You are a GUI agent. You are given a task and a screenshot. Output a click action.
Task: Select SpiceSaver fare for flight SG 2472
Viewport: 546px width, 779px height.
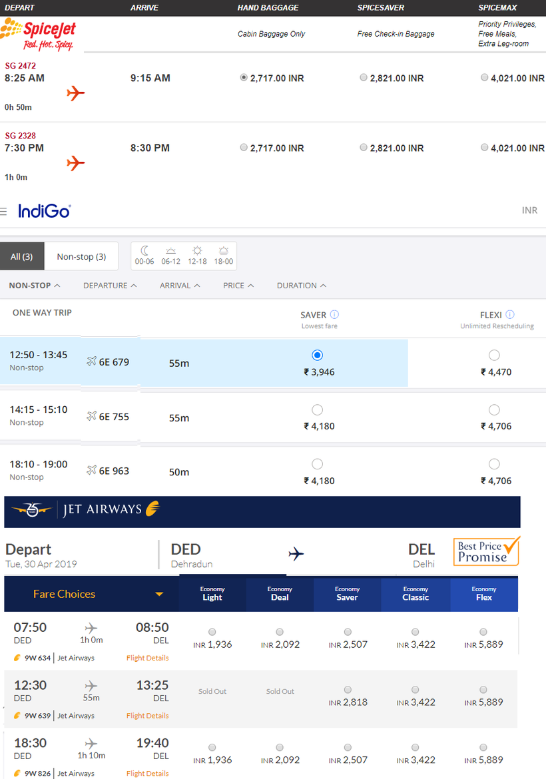[363, 77]
